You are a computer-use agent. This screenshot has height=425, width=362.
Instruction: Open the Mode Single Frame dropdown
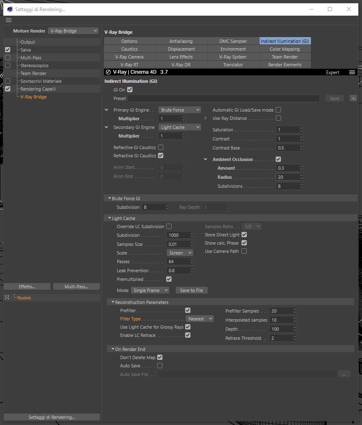point(150,290)
